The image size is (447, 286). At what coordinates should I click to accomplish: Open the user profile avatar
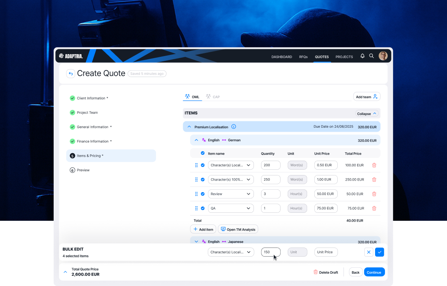[x=383, y=56]
